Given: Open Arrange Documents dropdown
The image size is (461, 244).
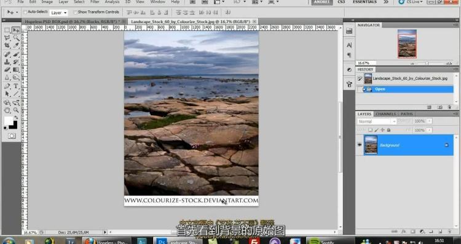Looking at the screenshot, I should (x=257, y=2).
